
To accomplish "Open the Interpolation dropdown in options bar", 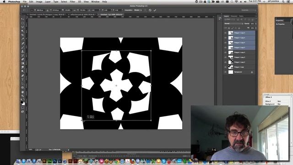I will [x=138, y=10].
